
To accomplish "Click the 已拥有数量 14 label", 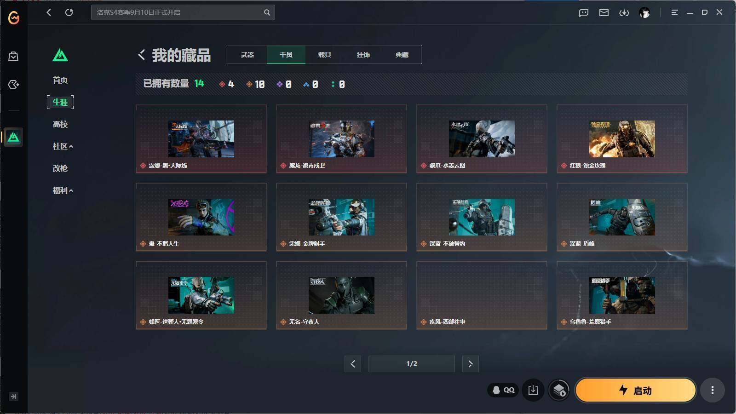I will 173,83.
